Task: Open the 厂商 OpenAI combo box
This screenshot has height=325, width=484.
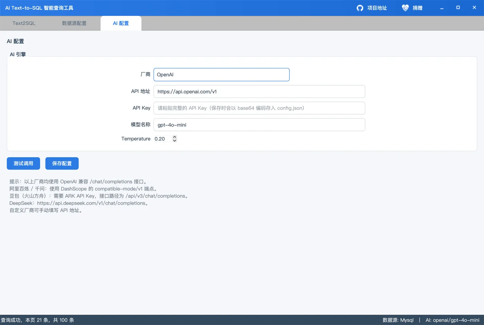Action: [221, 75]
